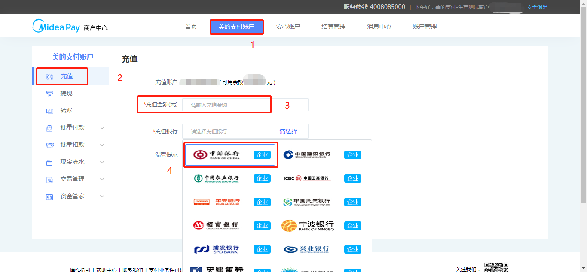Expand the 批量付款 submenu chevron
The width and height of the screenshot is (587, 272).
click(102, 128)
